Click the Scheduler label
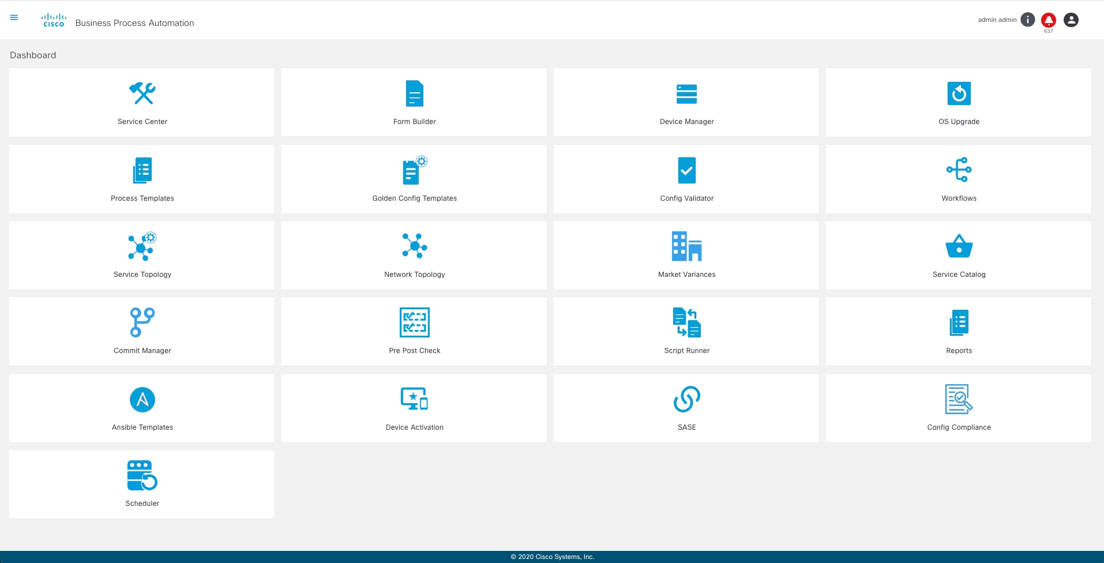1104x563 pixels. [142, 504]
